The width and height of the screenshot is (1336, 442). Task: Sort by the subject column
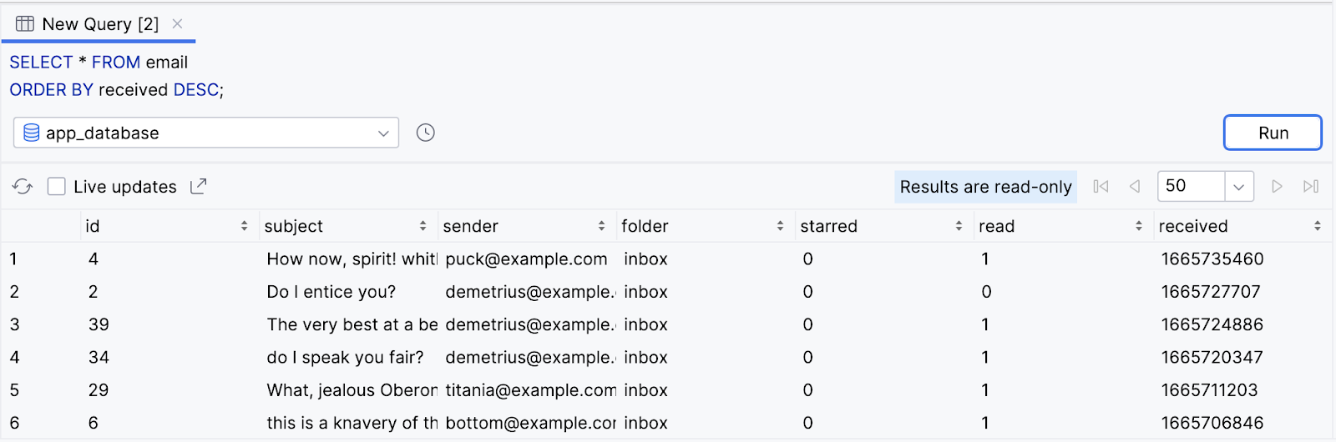tap(423, 226)
